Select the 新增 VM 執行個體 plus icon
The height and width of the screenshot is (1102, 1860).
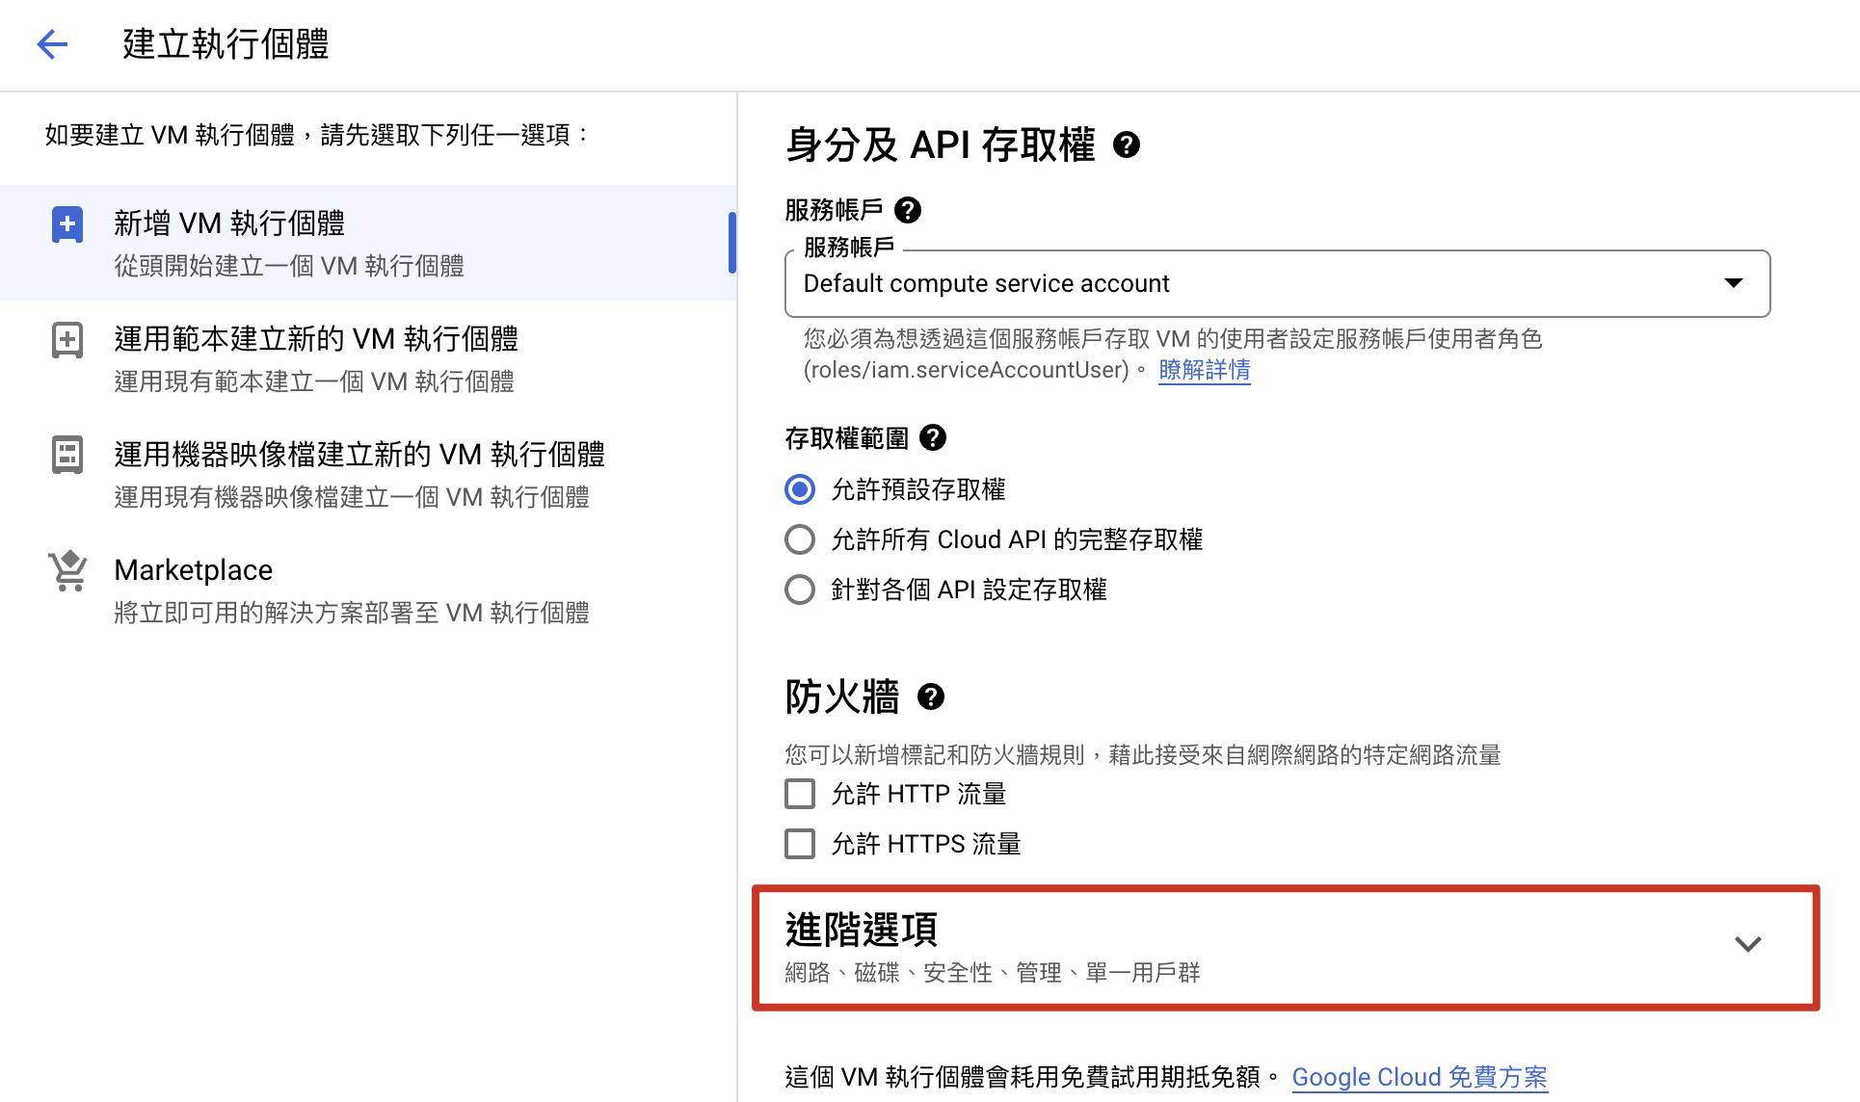coord(66,223)
